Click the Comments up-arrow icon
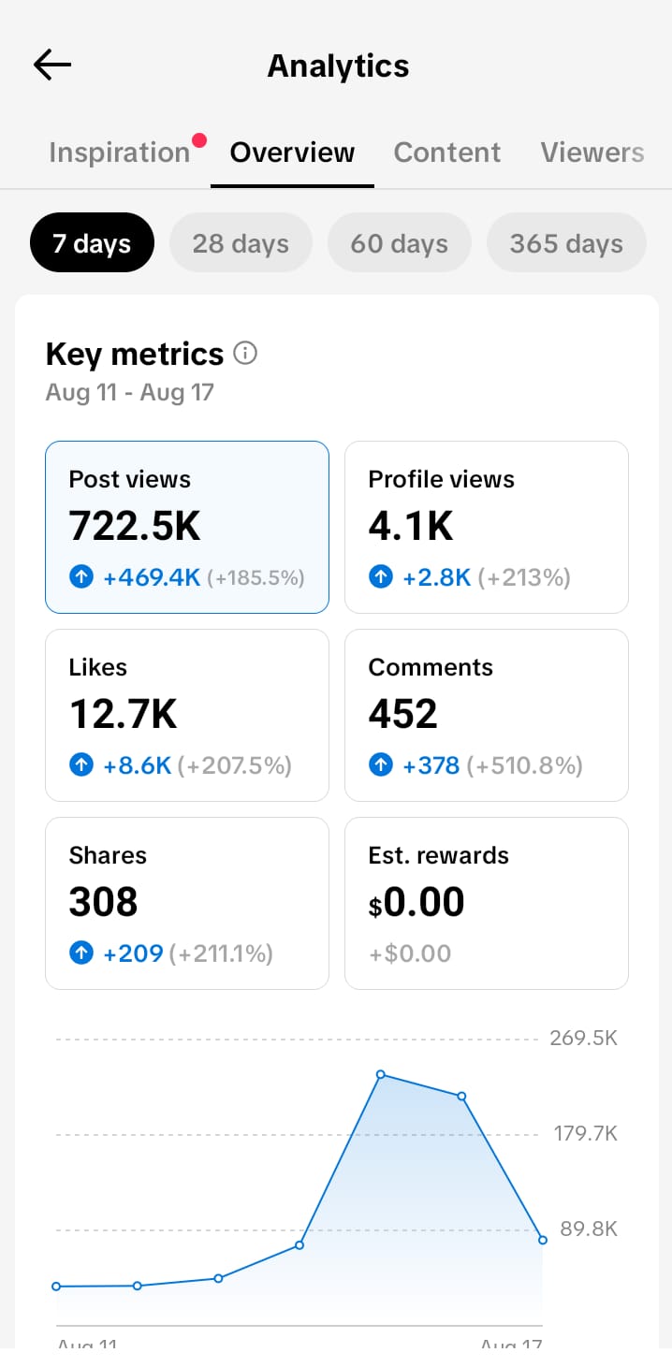 coord(381,765)
